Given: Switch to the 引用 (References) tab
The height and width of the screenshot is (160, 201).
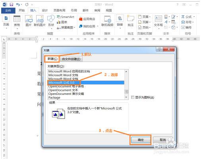Looking at the screenshot, I should (x=74, y=10).
